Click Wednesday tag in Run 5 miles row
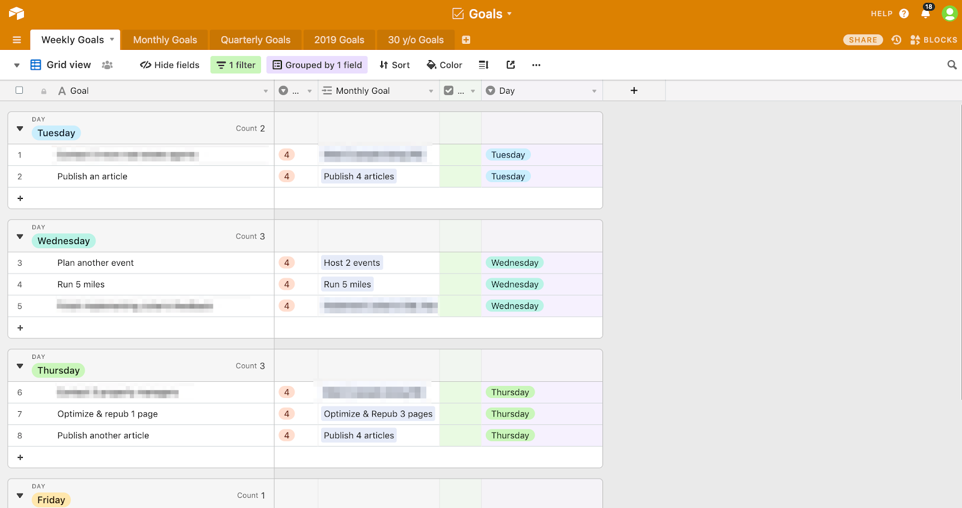Image resolution: width=962 pixels, height=508 pixels. (x=515, y=284)
